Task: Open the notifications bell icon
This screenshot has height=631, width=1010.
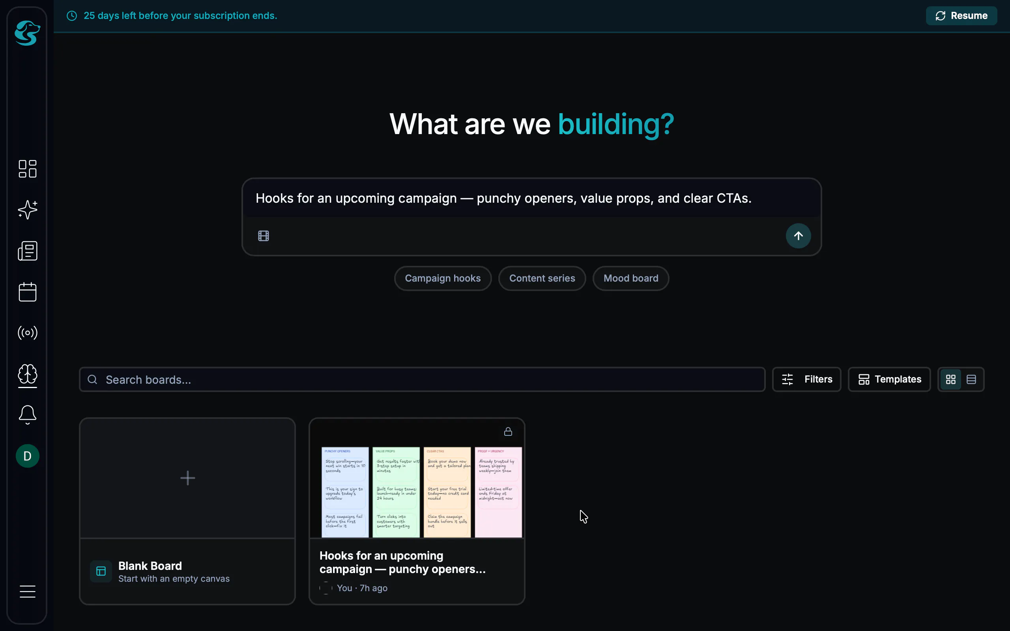Action: click(28, 415)
